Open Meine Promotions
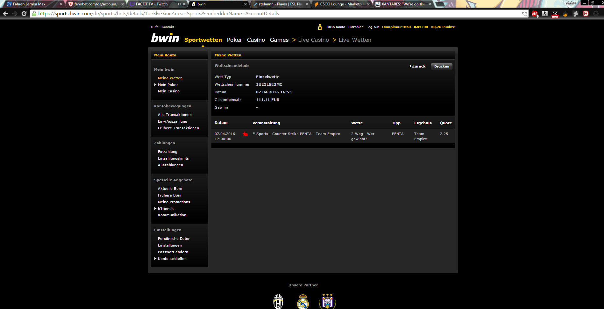The height and width of the screenshot is (309, 604). 174,202
